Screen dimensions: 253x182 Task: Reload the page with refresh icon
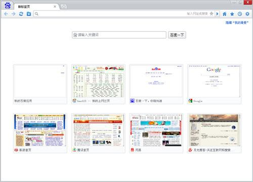point(21,14)
